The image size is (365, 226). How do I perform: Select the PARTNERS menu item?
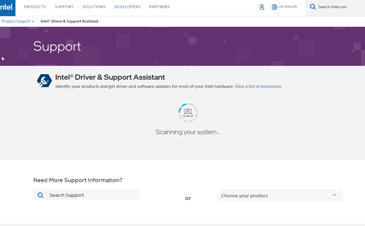pos(159,7)
